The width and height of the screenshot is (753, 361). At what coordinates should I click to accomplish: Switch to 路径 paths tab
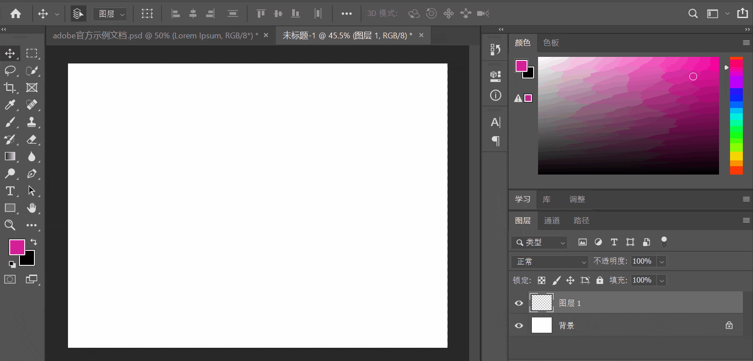pos(581,220)
